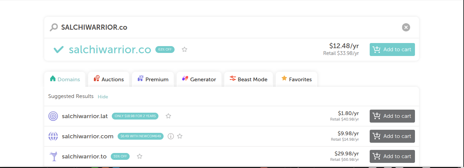Click info icon next to salchiwarrior.com
Image resolution: width=464 pixels, height=168 pixels.
(x=171, y=136)
